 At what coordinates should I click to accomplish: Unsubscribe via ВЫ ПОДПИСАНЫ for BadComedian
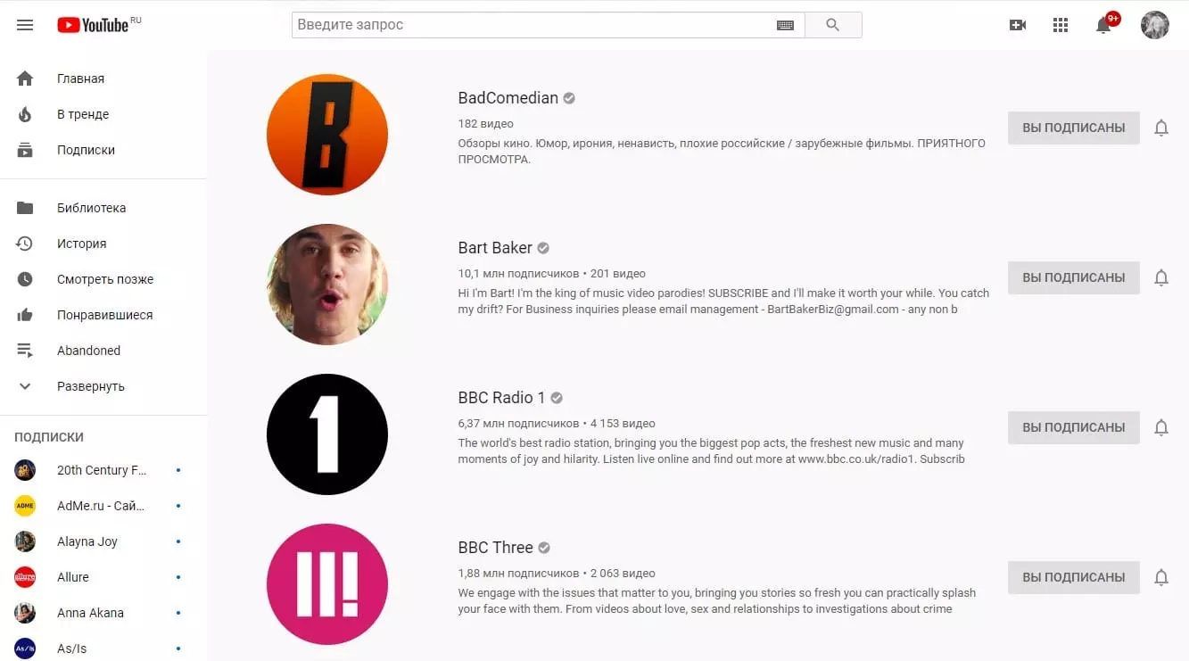point(1074,128)
